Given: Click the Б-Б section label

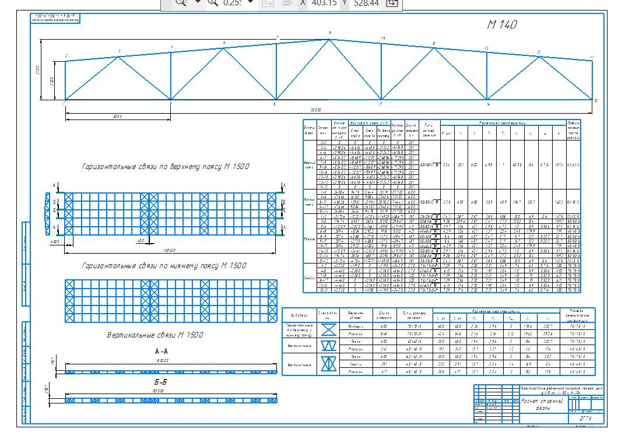Looking at the screenshot, I should (161, 382).
